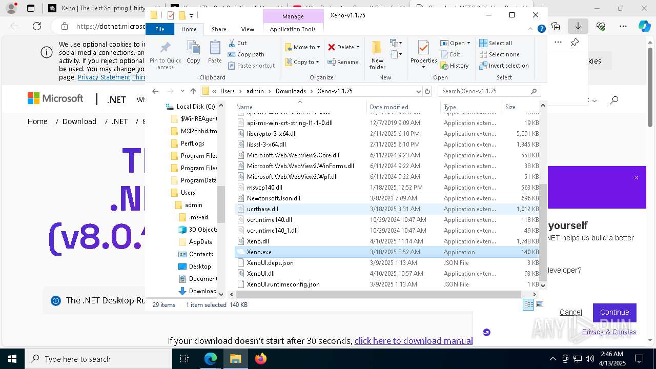Open the File menu tab
Viewport: 656px width, 369px height.
point(160,29)
